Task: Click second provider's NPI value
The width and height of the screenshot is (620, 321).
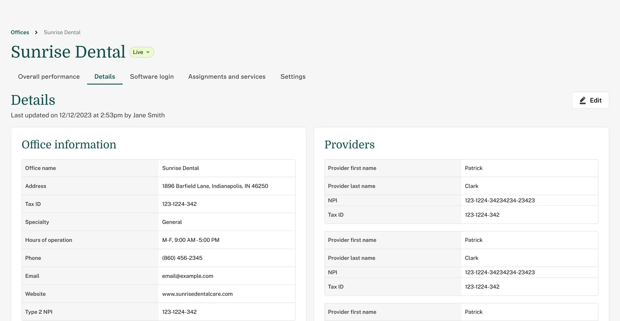Action: 500,273
